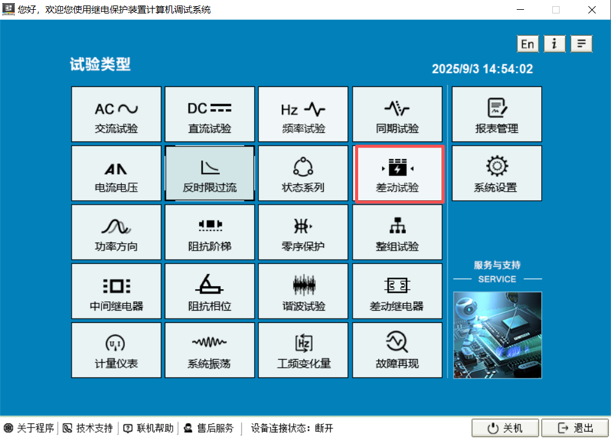611x438 pixels.
Task: Select the 反时限过流 inverse-time overcurrent test
Action: pyautogui.click(x=209, y=173)
